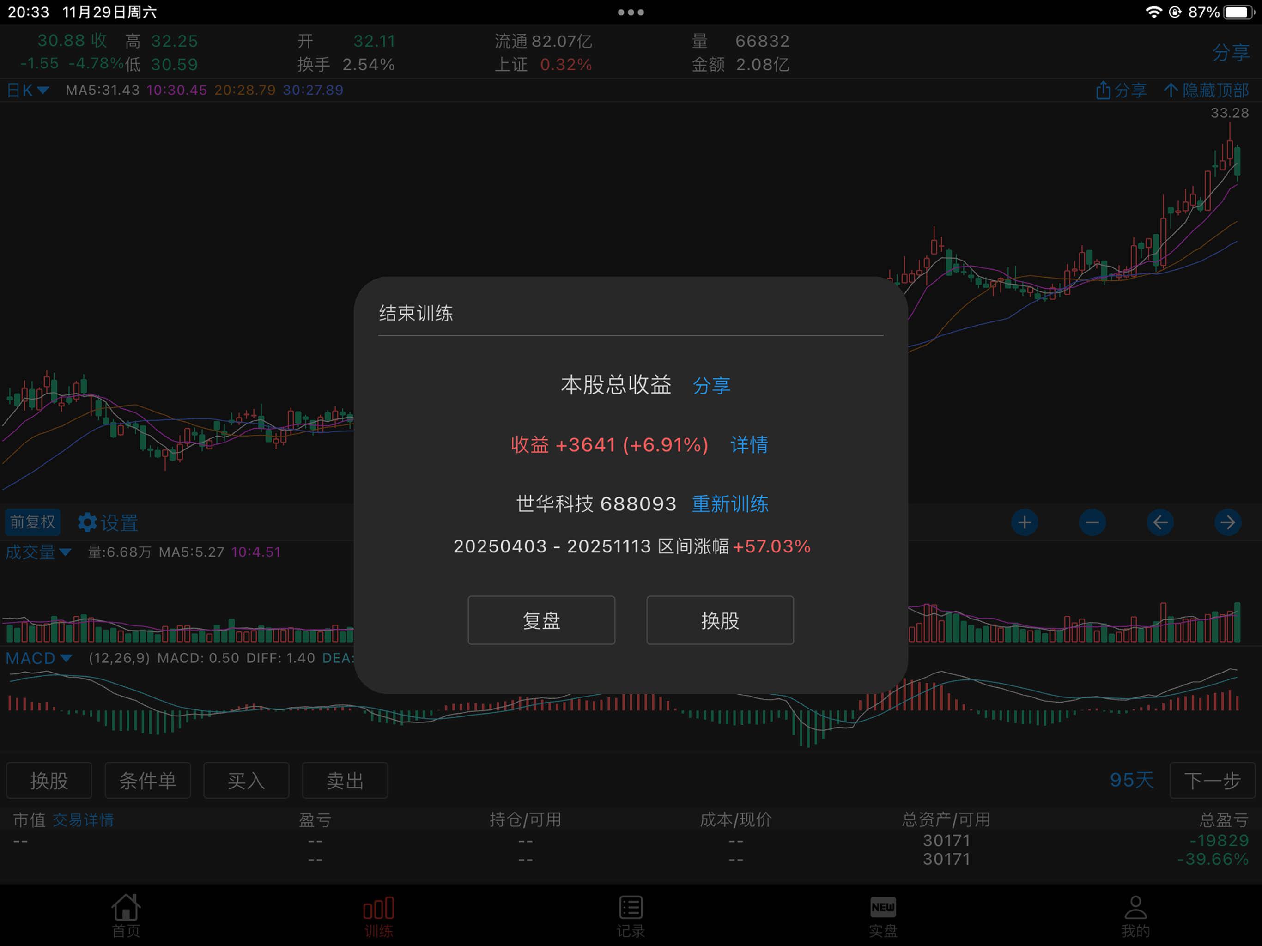Tap the large 分享 text on the quote header
The width and height of the screenshot is (1262, 946).
click(x=1231, y=53)
